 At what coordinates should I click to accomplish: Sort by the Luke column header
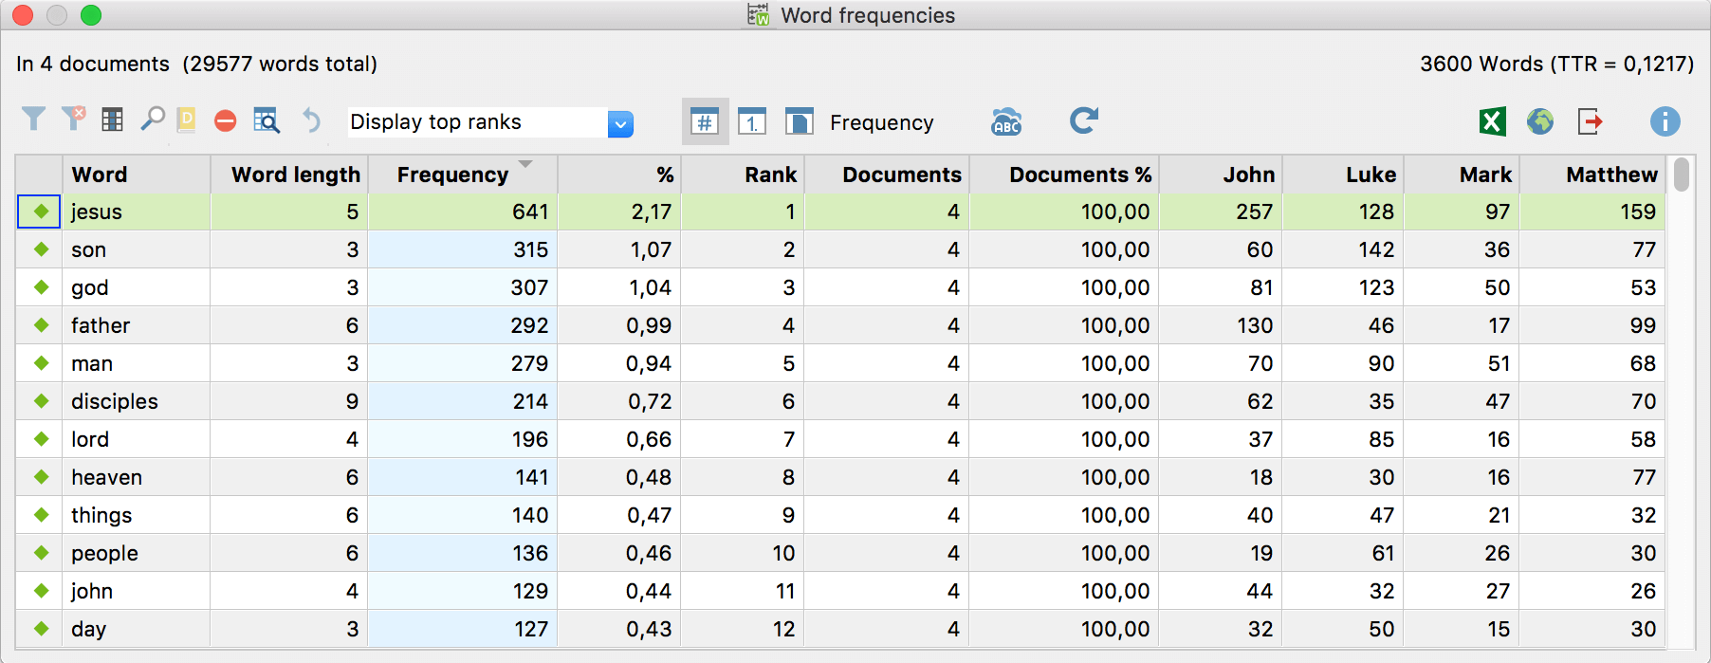click(x=1343, y=175)
